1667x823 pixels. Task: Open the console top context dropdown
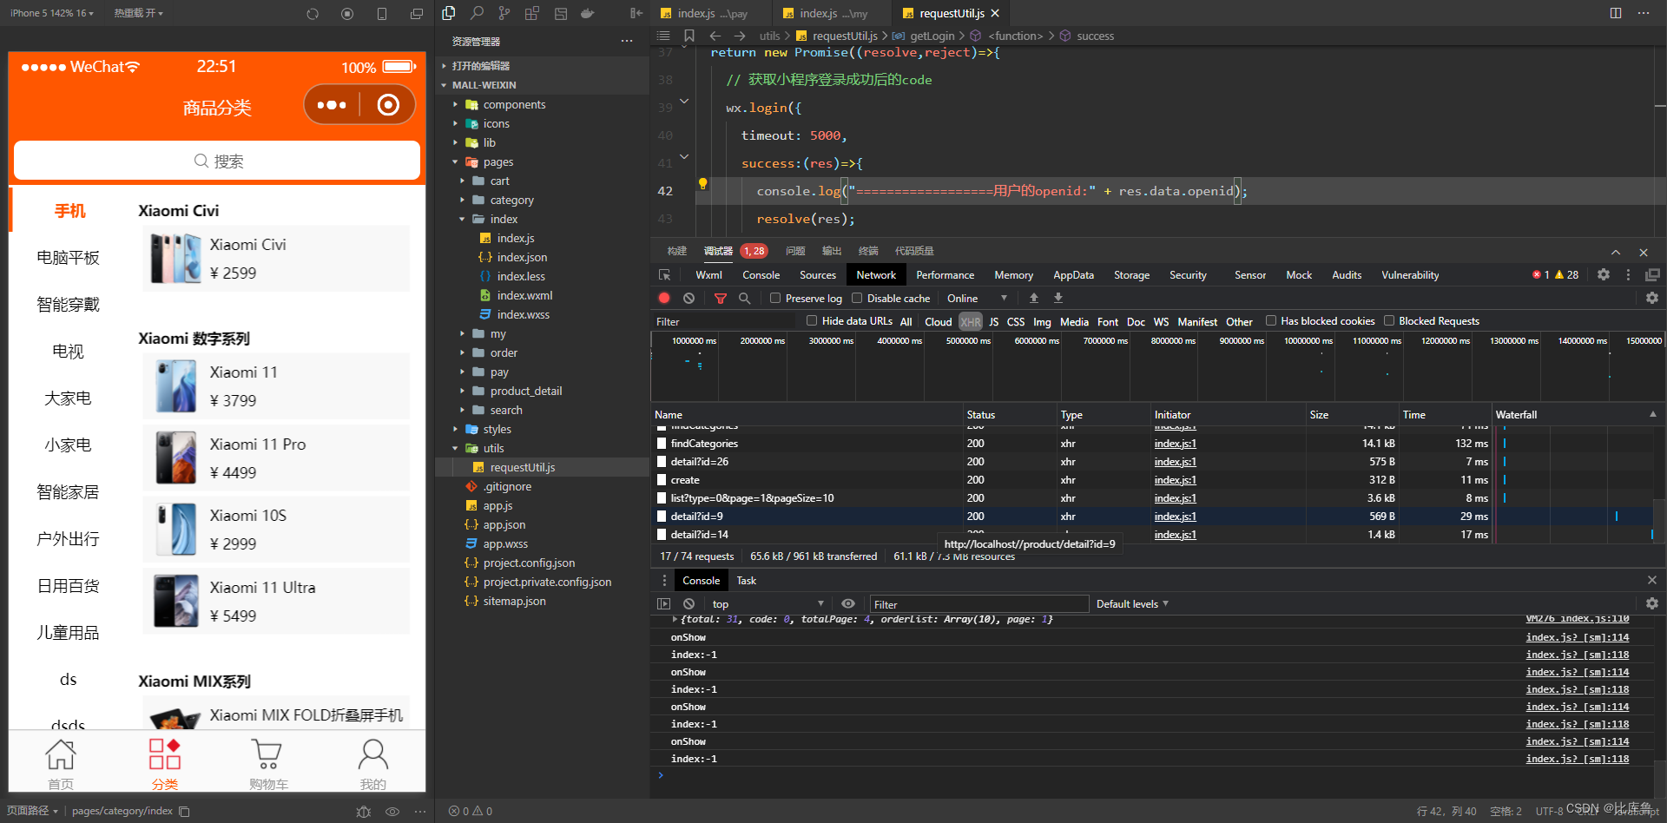[x=768, y=603]
